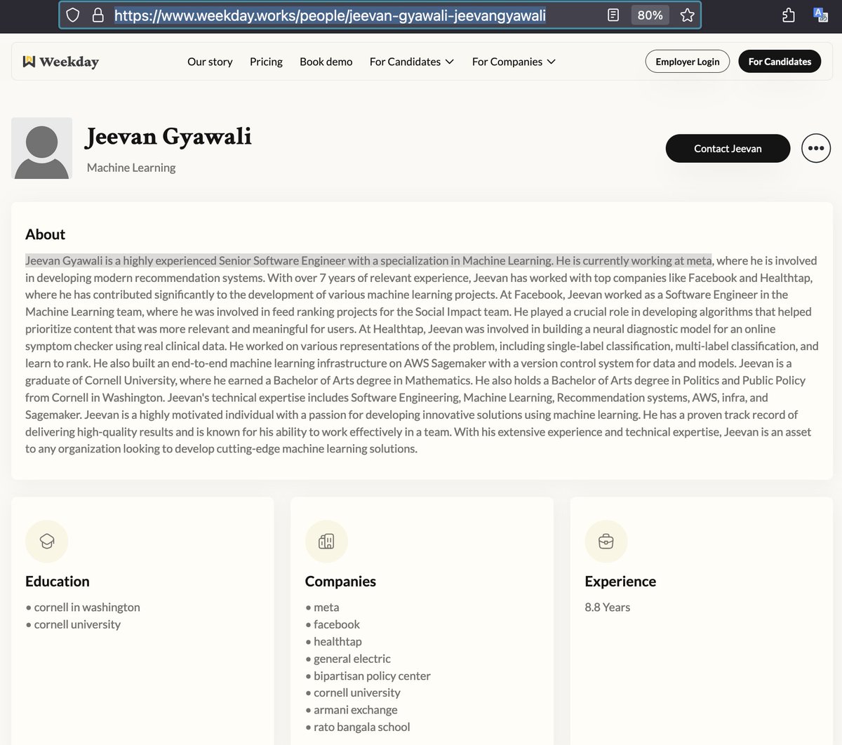Click the '8.8 Years' experience value
Viewport: 842px width, 745px height.
[x=608, y=608]
